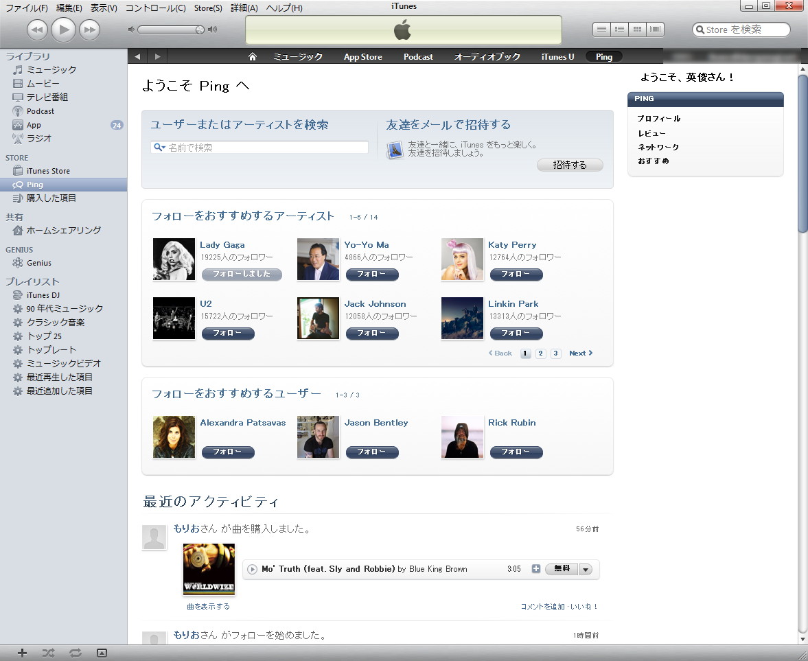Click page 2 of recommended artists

click(540, 353)
